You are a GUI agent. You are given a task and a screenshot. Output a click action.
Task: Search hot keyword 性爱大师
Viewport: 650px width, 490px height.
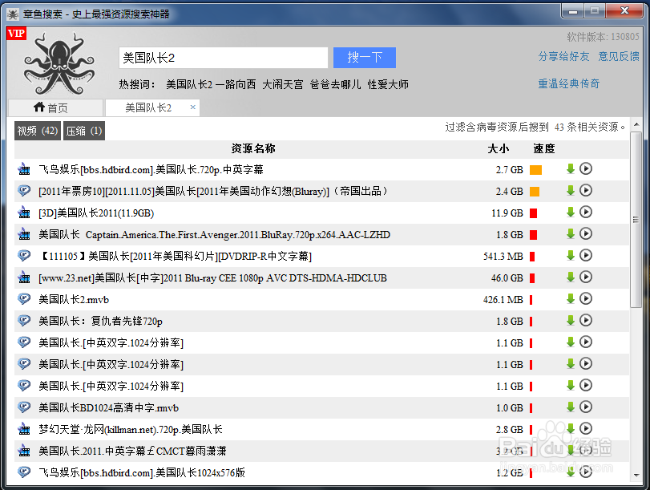(388, 85)
